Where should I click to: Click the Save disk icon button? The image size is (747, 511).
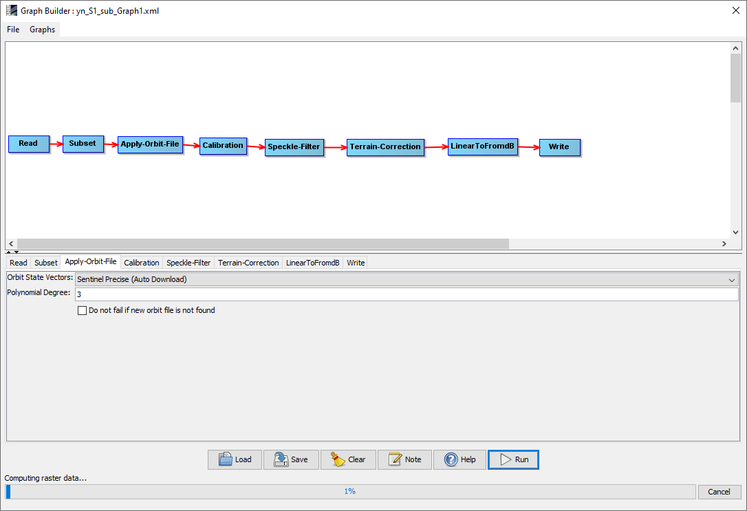(x=291, y=459)
